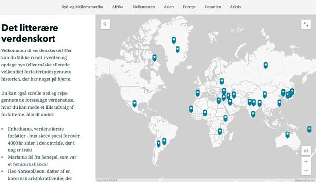This screenshot has height=182, width=316.
Task: Click the Powered by Esri link
Action: (305, 180)
